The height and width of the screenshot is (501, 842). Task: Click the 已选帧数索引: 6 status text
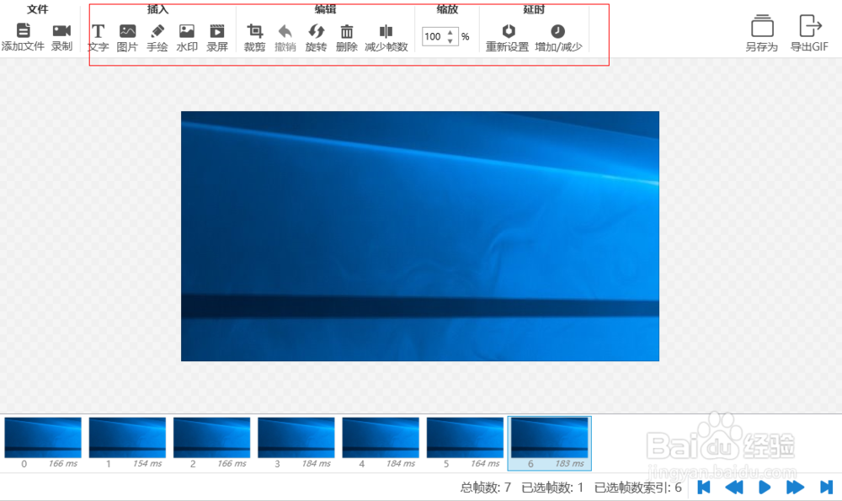[x=638, y=487]
